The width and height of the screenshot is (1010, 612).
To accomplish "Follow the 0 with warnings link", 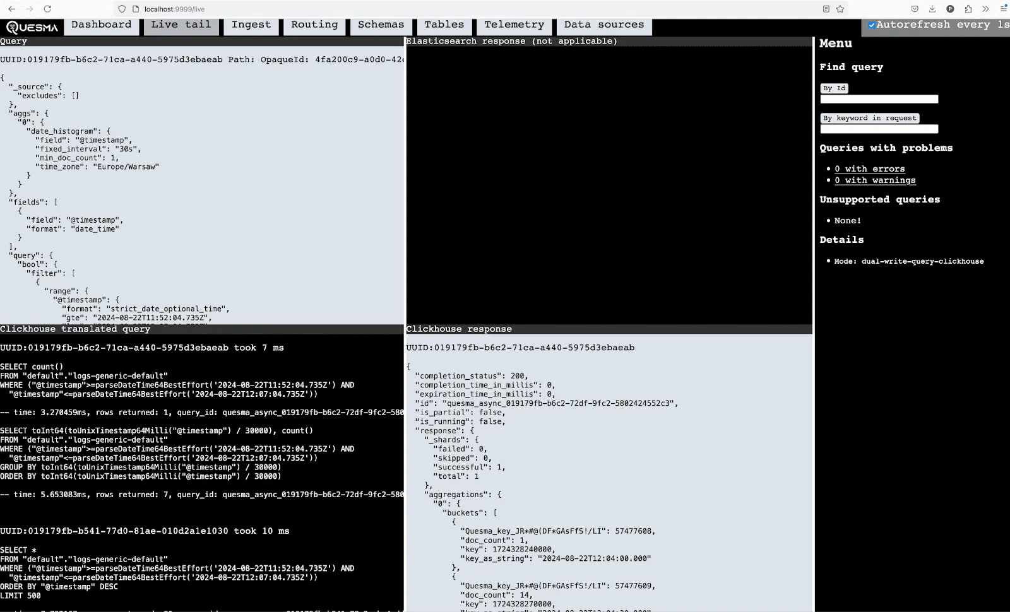I will pyautogui.click(x=875, y=180).
